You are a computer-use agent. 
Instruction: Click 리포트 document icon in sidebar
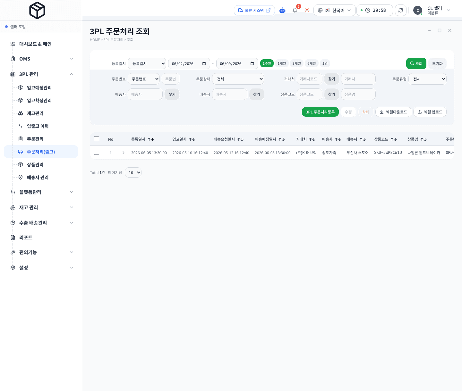(13, 237)
